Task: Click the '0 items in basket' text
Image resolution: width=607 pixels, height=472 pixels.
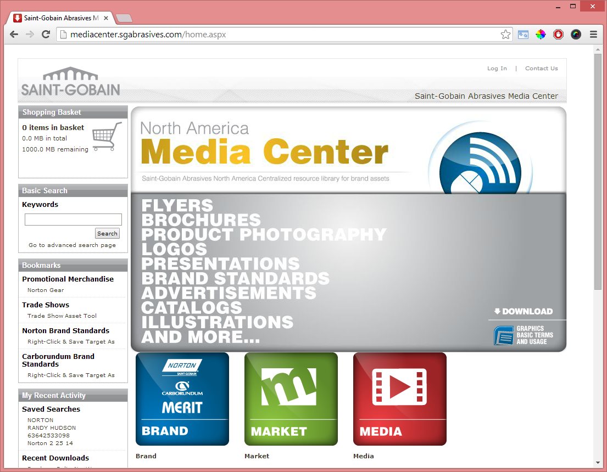Action: pyautogui.click(x=53, y=127)
